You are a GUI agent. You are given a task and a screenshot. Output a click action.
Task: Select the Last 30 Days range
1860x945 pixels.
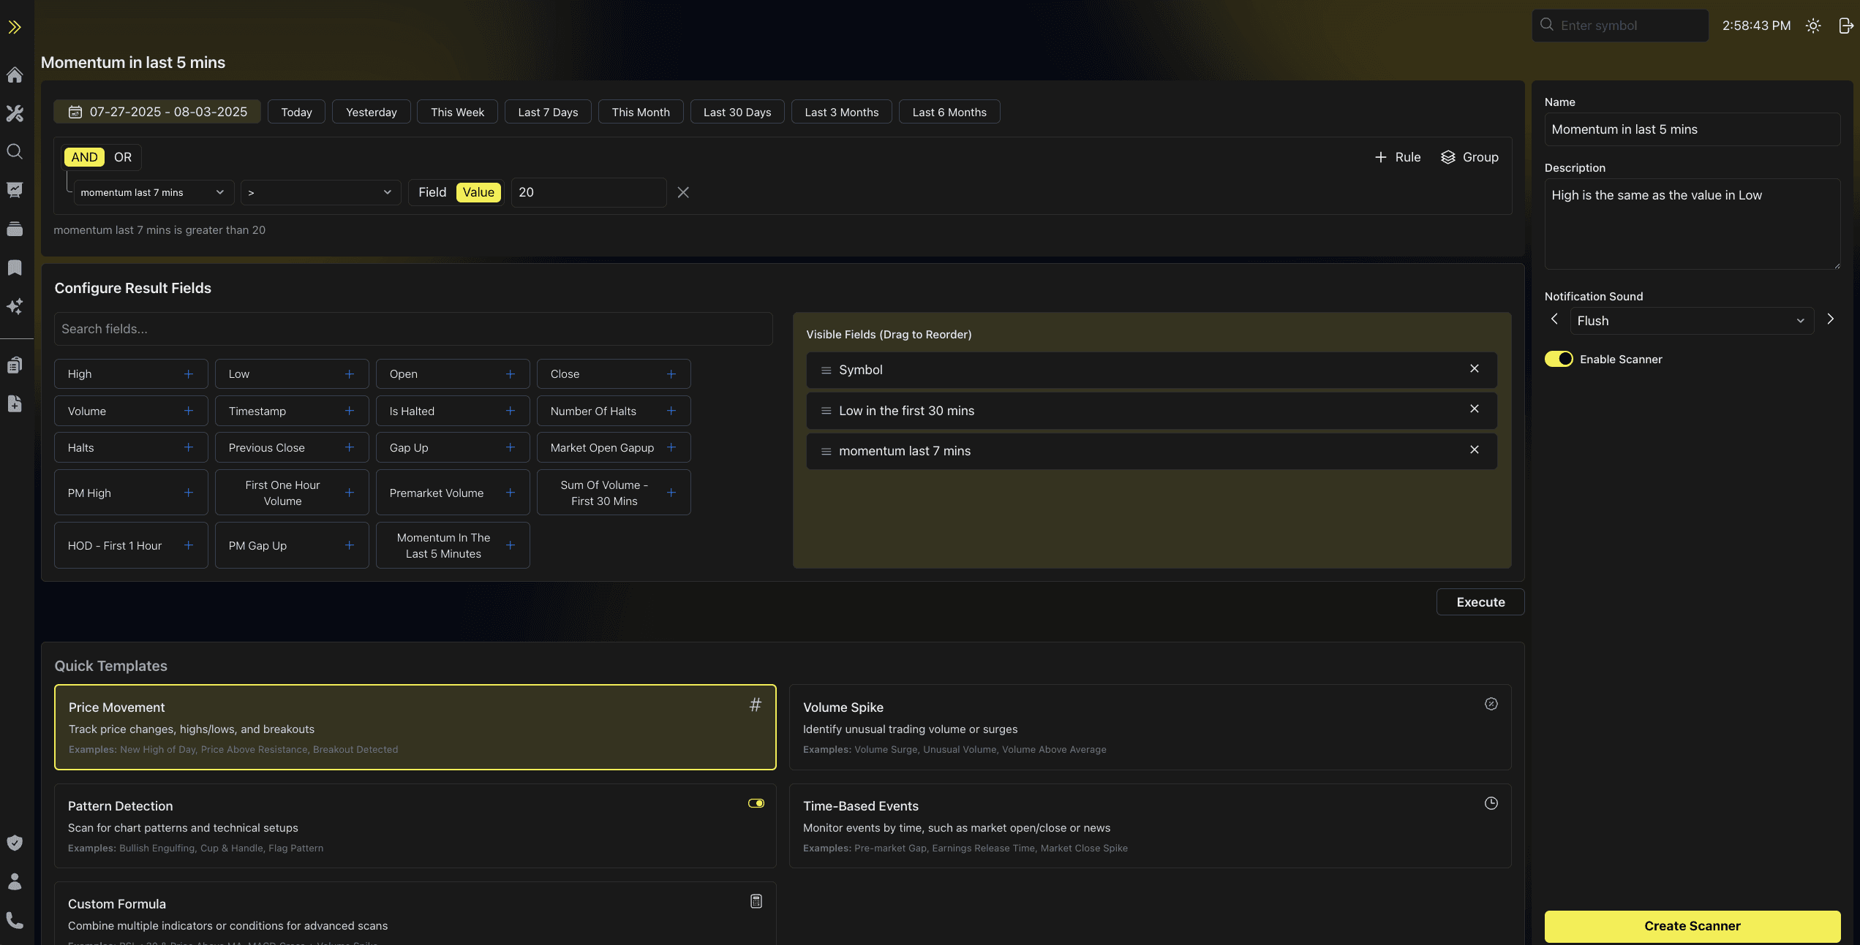pyautogui.click(x=737, y=112)
